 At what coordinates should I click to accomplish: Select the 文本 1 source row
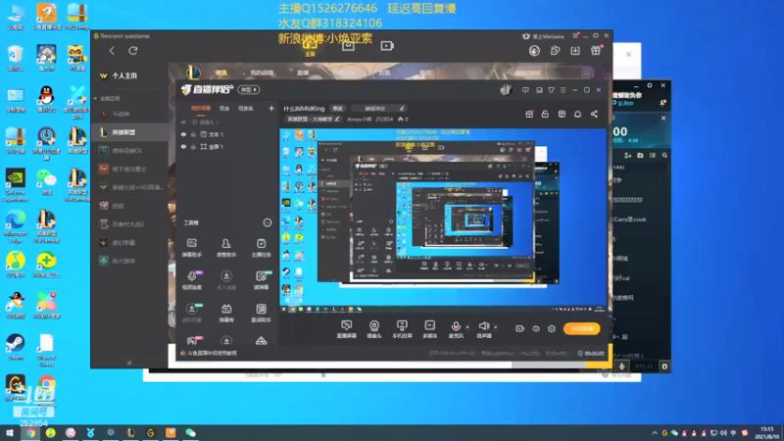coord(227,134)
